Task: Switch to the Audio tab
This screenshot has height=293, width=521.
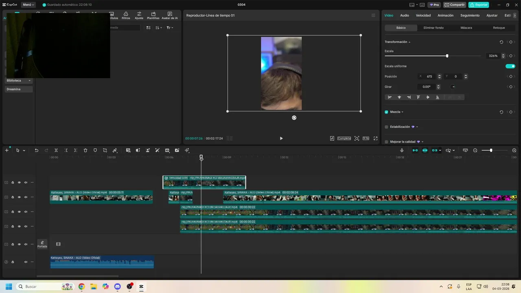Action: pyautogui.click(x=405, y=15)
